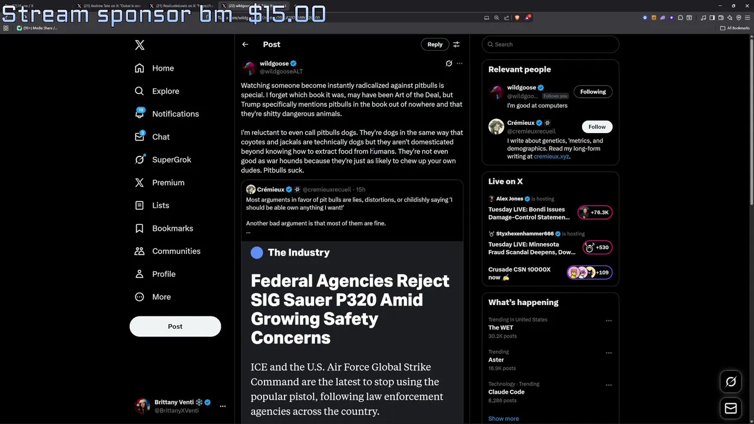Open Tuesday LIVE: Minnesota Fraud Scandal stream
Image resolution: width=754 pixels, height=424 pixels.
coord(532,248)
